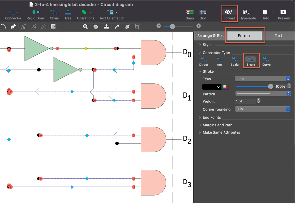Click the zoom out minus button
Viewport: 295px width, 203px height.
point(159,26)
